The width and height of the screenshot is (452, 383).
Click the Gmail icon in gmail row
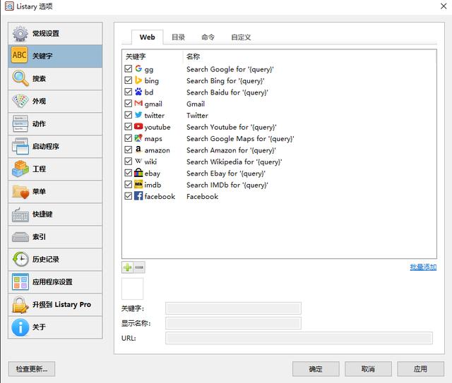(x=138, y=103)
